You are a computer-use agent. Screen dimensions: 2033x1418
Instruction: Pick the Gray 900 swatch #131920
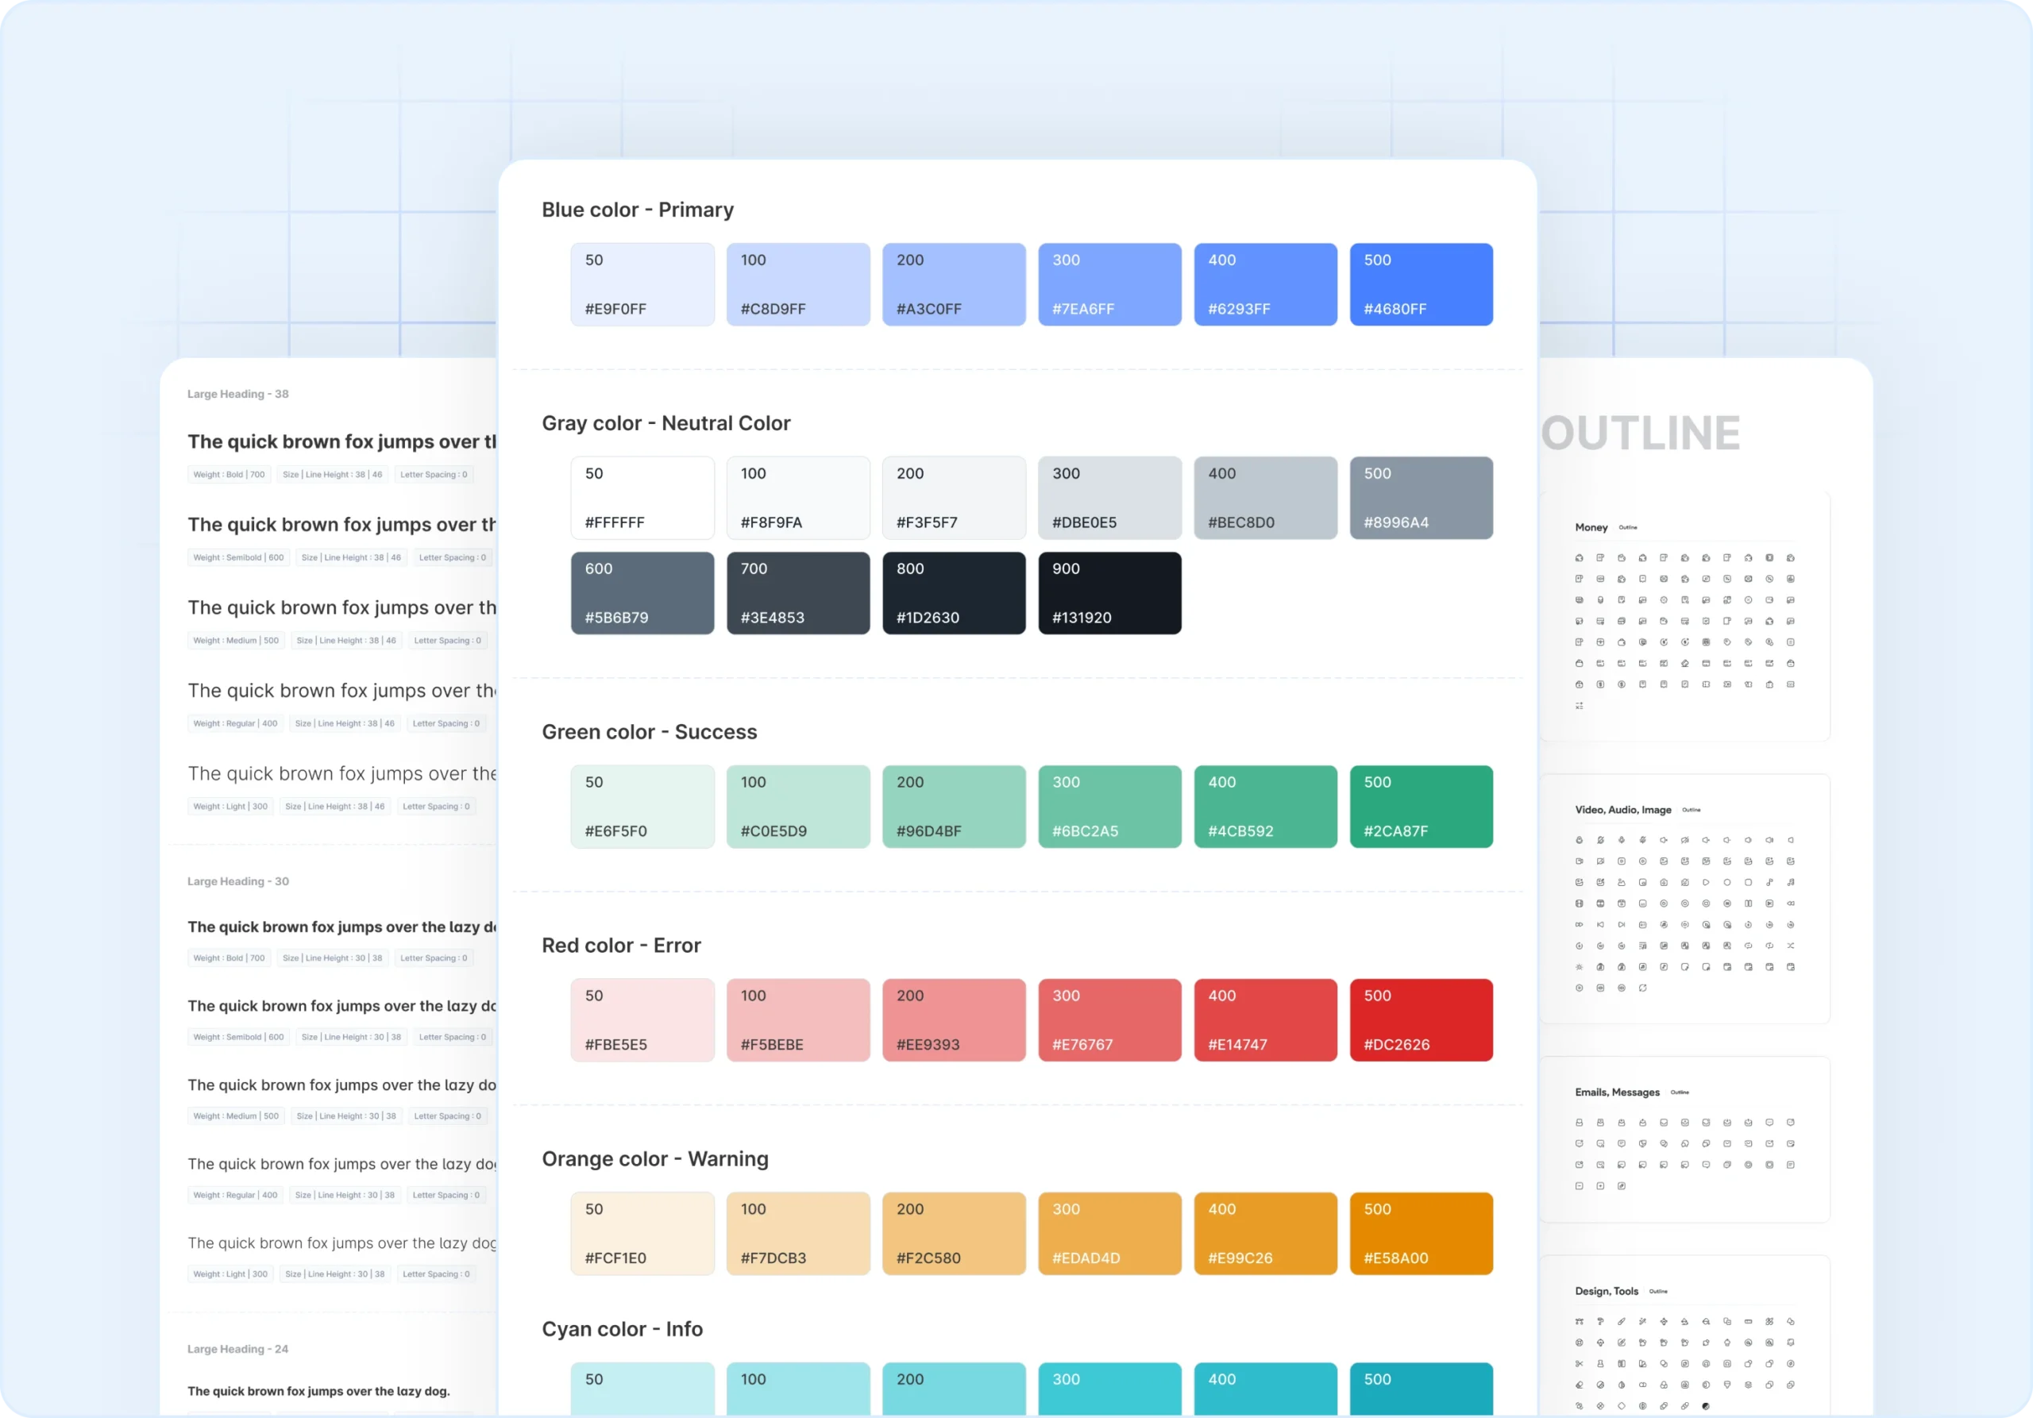point(1109,593)
